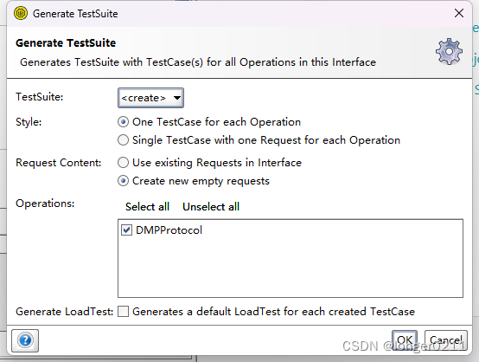Viewport: 479px width, 362px height.
Task: Open the TestSuite <create> dropdown
Action: tap(150, 98)
